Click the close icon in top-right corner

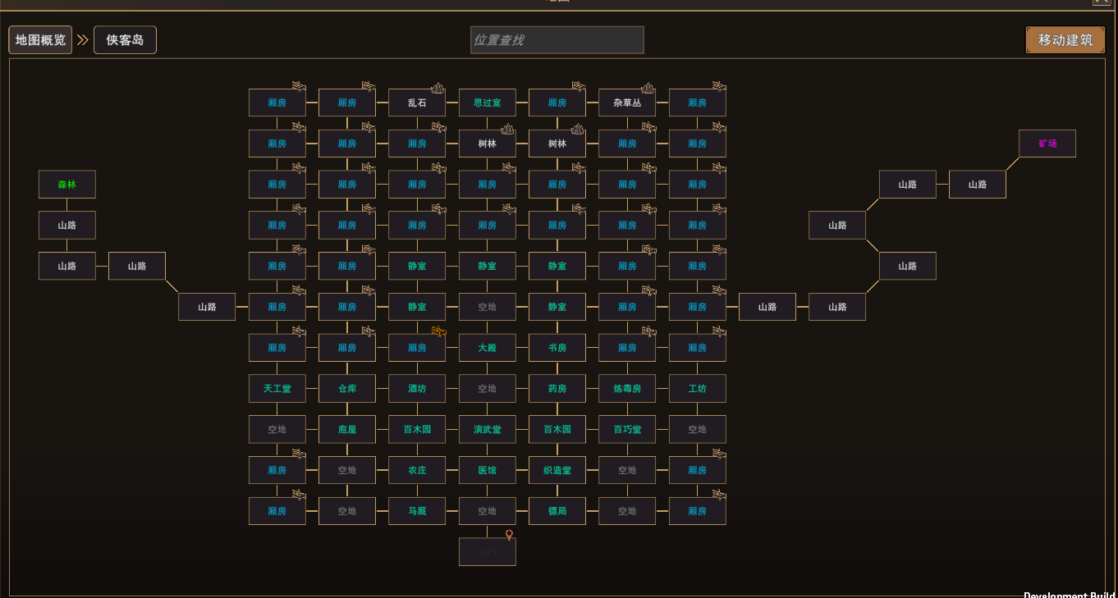(x=1102, y=2)
